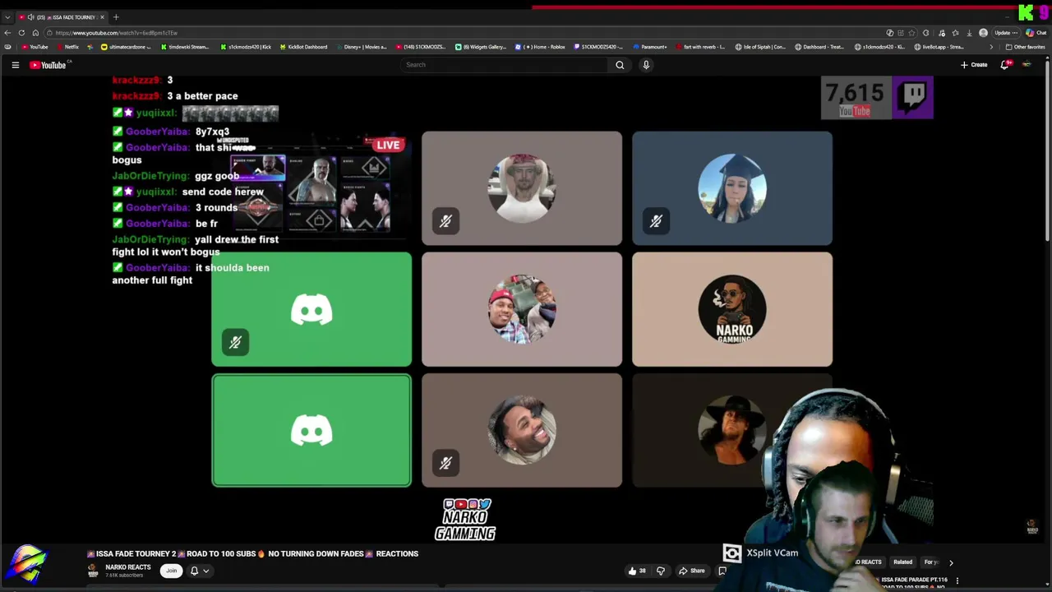Open the YouTube bookmark
Viewport: 1052px width, 592px height.
pos(35,47)
